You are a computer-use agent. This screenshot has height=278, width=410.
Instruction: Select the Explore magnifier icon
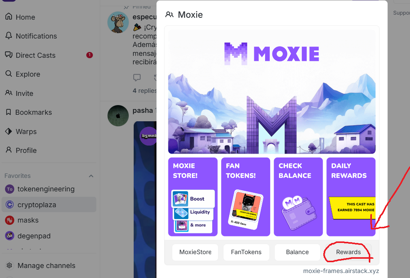click(8, 74)
